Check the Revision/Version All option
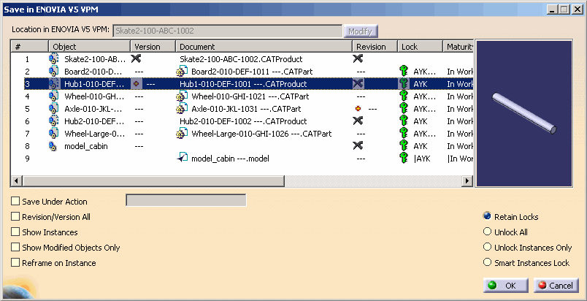This screenshot has width=587, height=301. pos(15,217)
